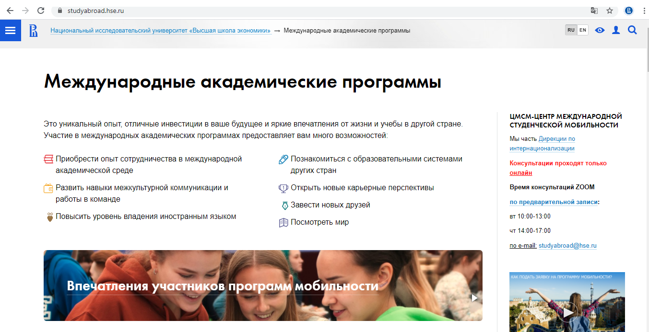The height and width of the screenshot is (332, 649).
Task: Go back with browser back arrow
Action: click(x=10, y=11)
